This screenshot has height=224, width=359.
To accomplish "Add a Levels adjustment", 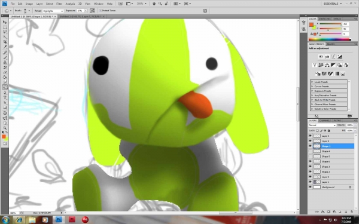I will 327,57.
